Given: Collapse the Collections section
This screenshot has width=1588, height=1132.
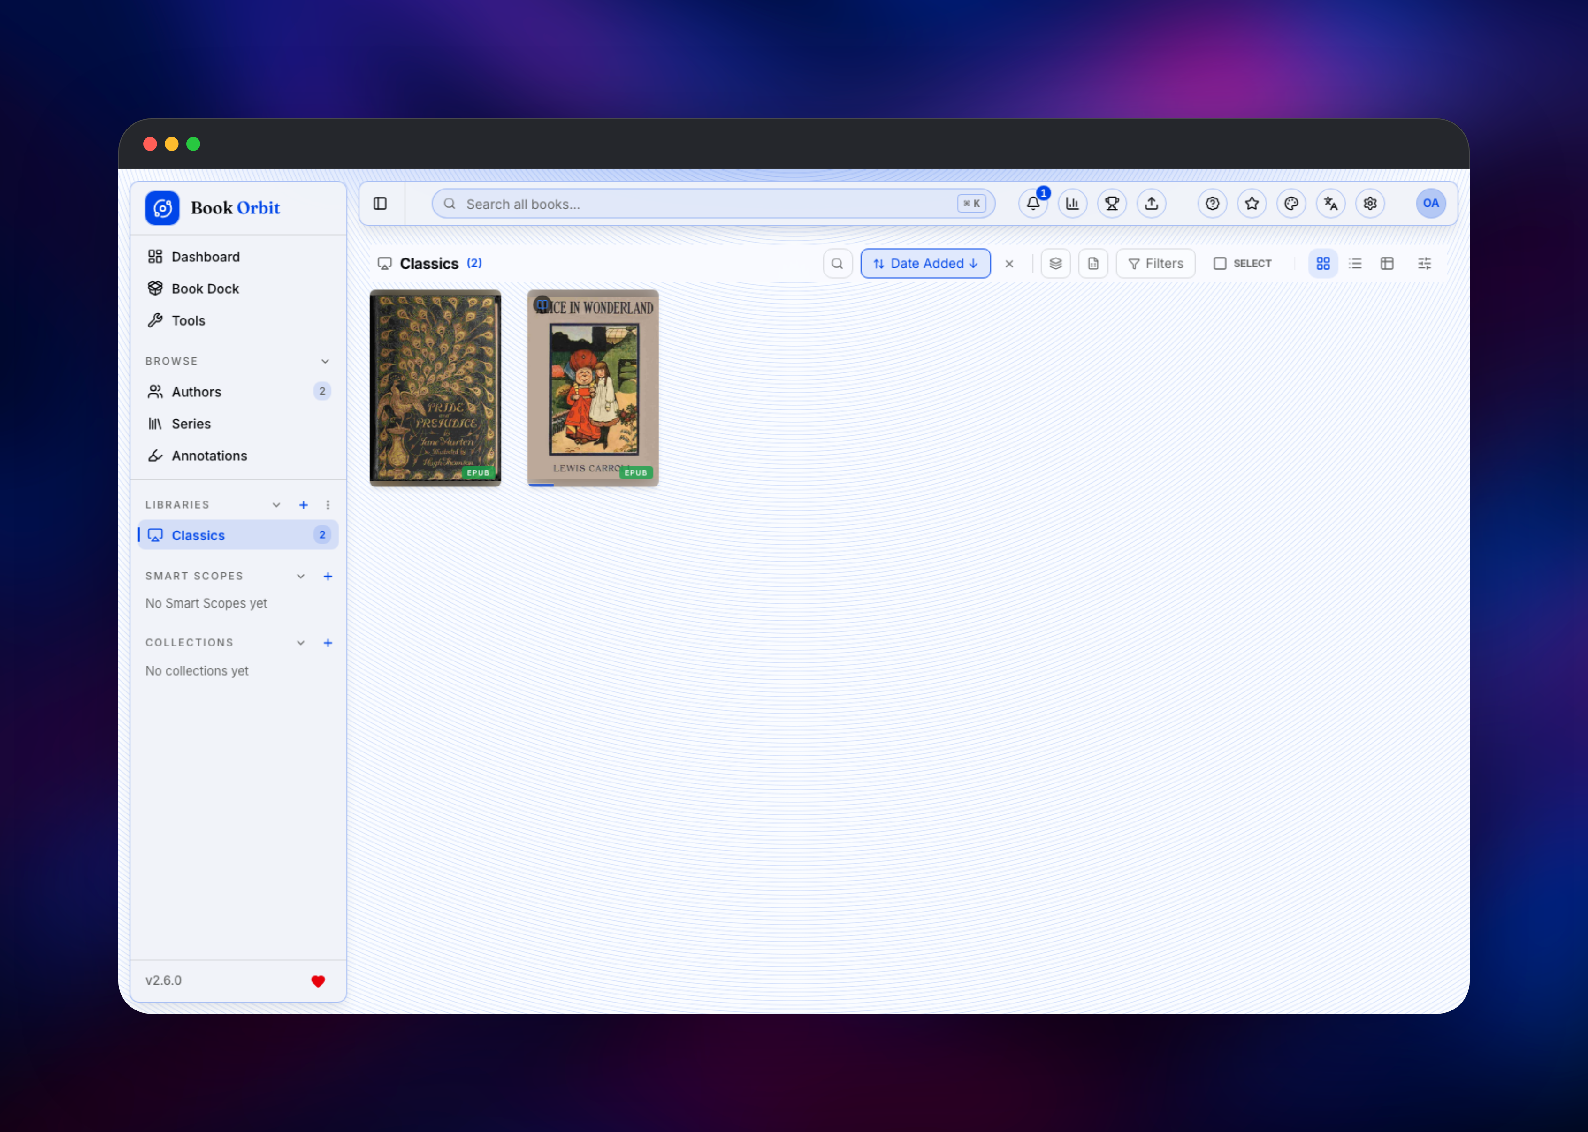Looking at the screenshot, I should [300, 643].
